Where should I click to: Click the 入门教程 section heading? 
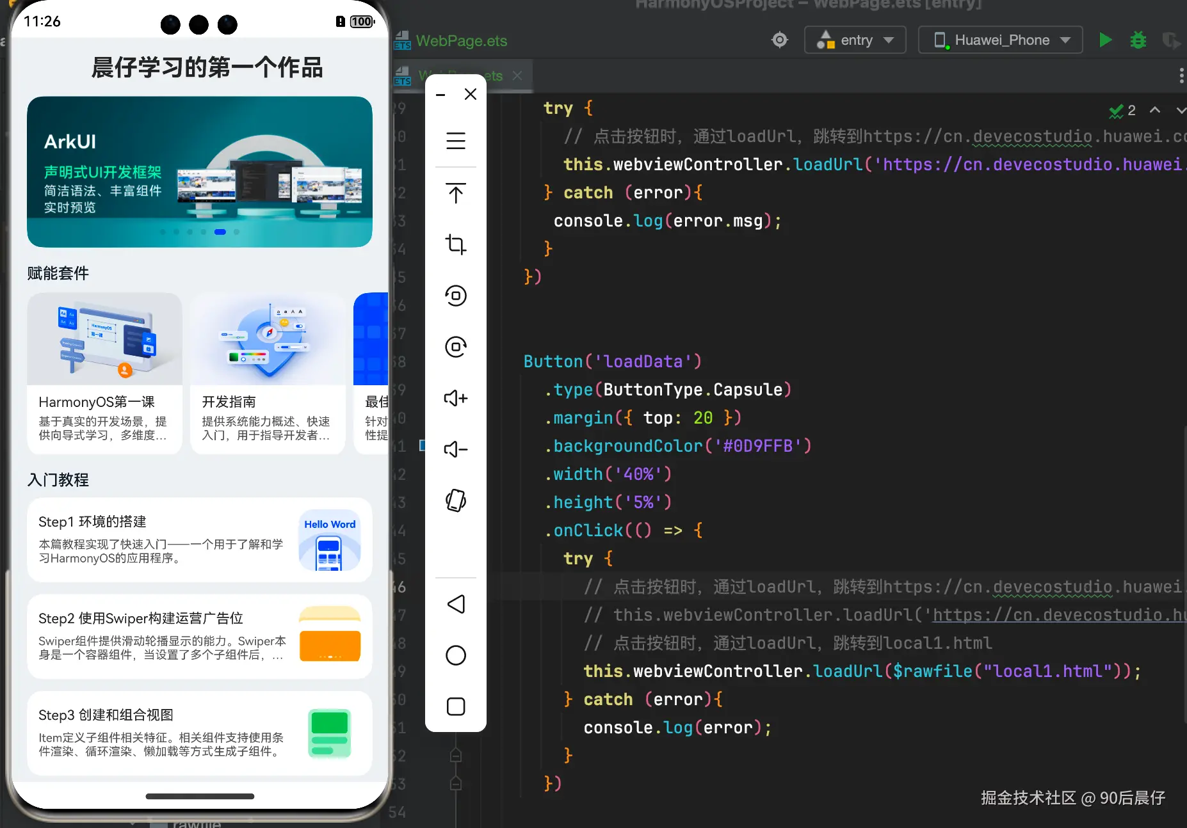[x=58, y=480]
